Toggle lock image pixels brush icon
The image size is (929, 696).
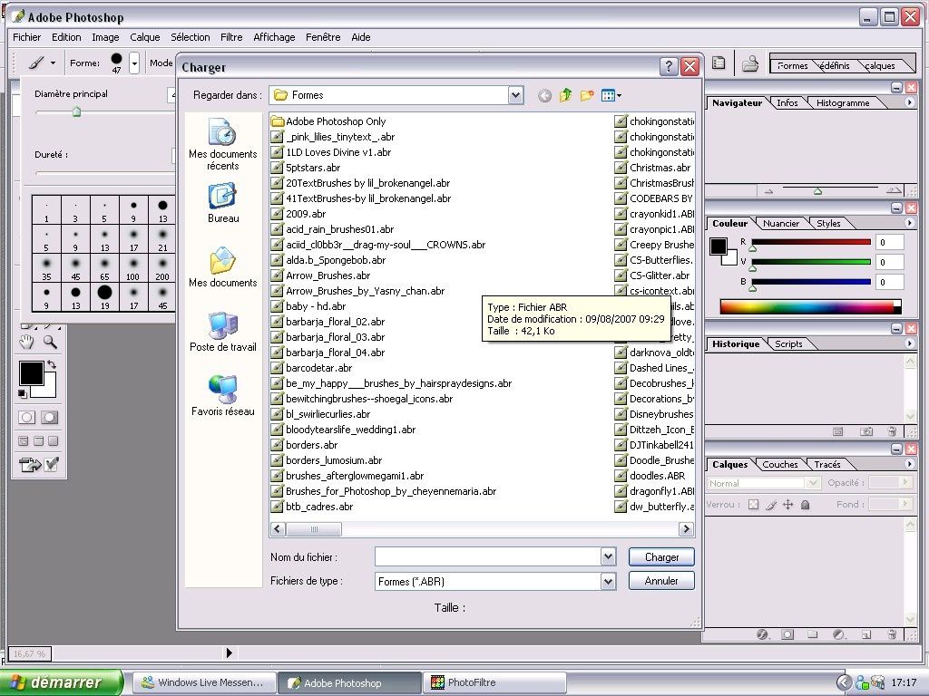[x=771, y=505]
